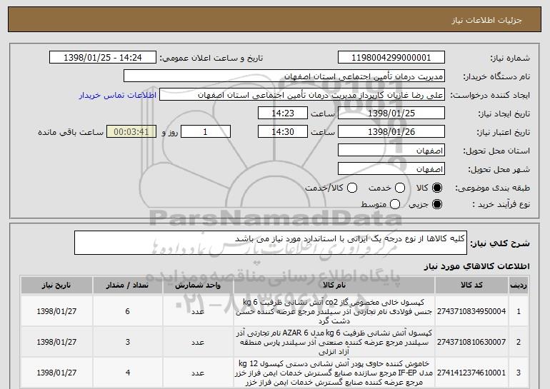This screenshot has width=550, height=389.
Task: Click the طبقه بندی موضوعی label
Action: pyautogui.click(x=492, y=188)
